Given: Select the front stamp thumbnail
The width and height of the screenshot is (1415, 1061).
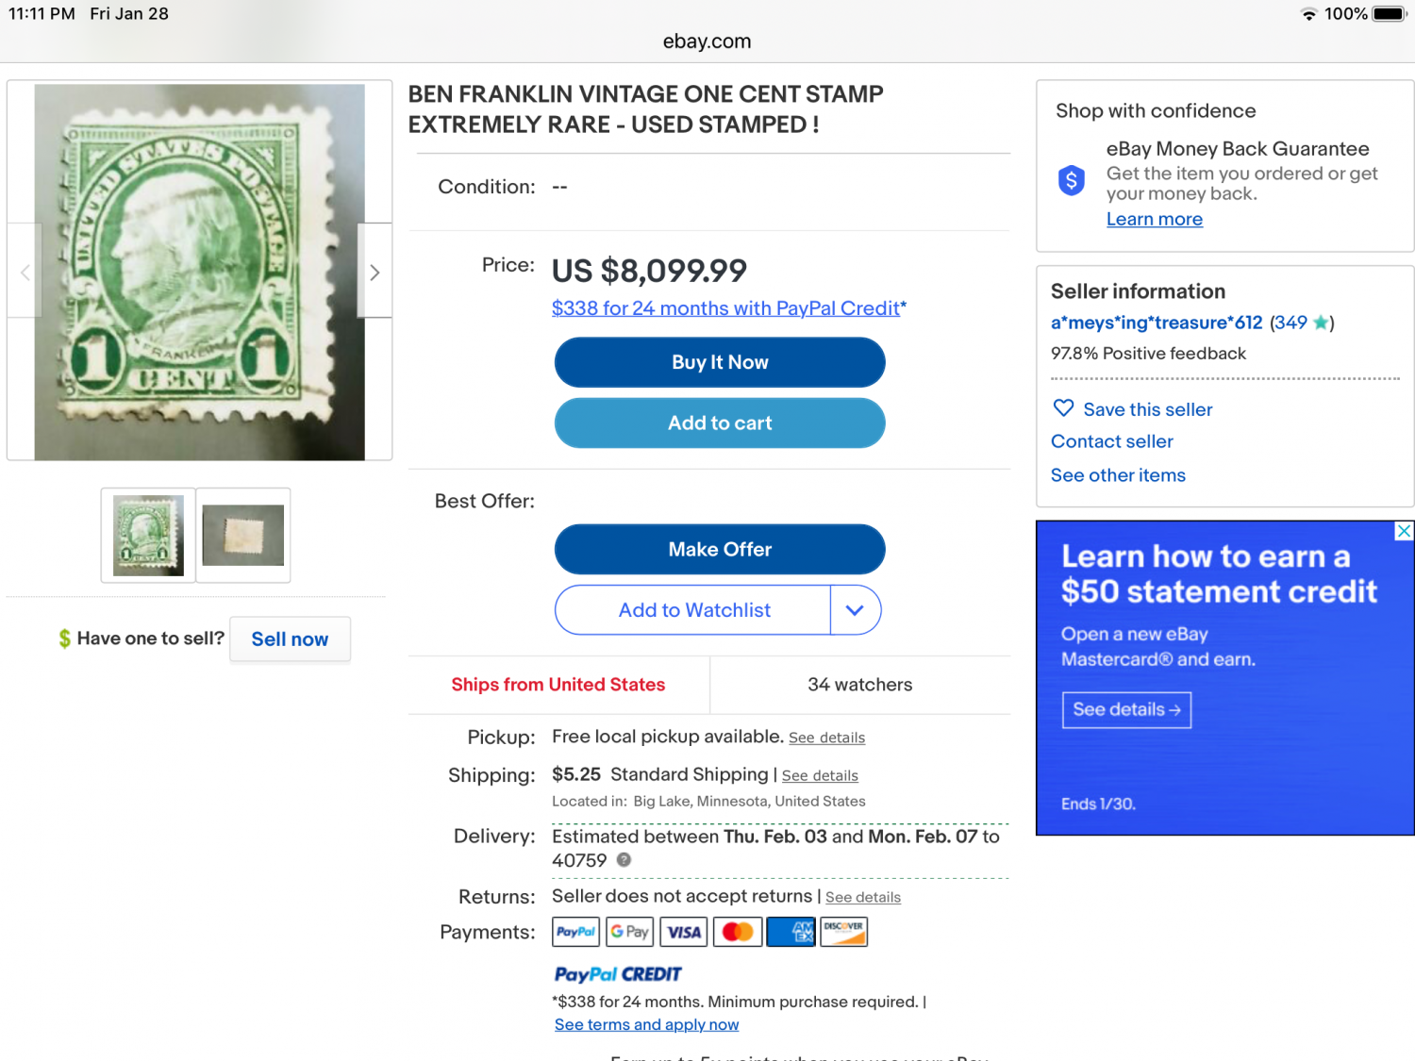Looking at the screenshot, I should pyautogui.click(x=148, y=535).
